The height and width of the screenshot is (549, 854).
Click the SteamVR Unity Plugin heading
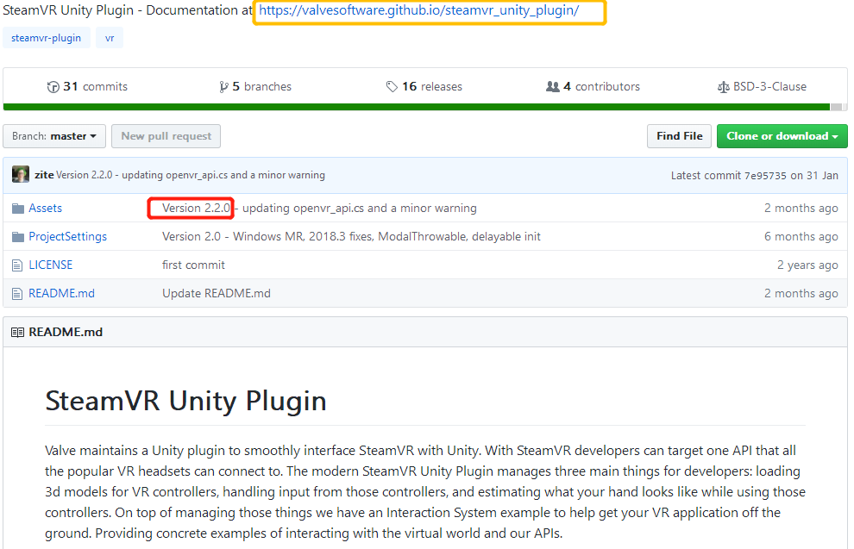[x=185, y=401]
